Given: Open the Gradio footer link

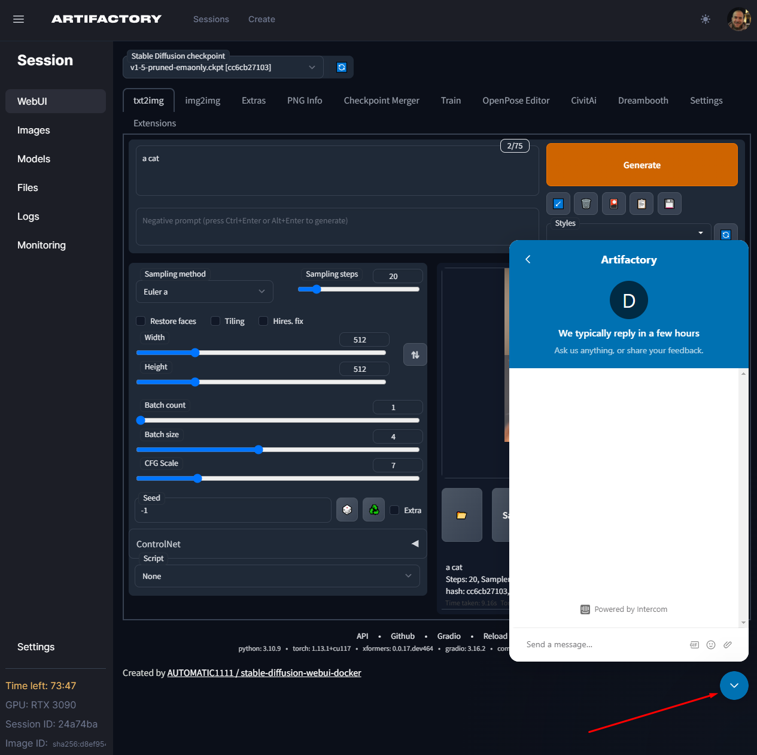Looking at the screenshot, I should (x=449, y=636).
